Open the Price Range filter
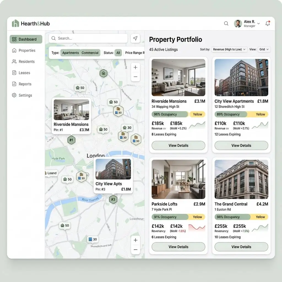 135,53
